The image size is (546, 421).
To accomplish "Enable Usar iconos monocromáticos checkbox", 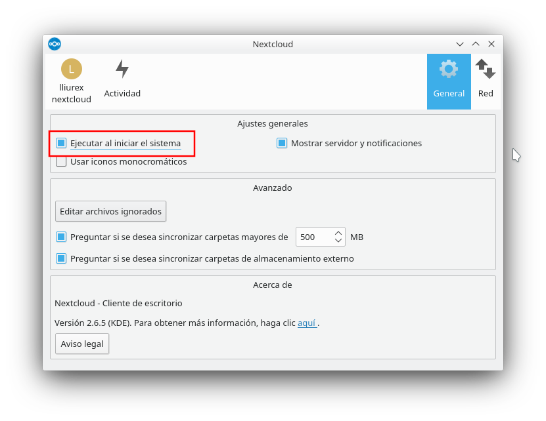I will coord(61,162).
